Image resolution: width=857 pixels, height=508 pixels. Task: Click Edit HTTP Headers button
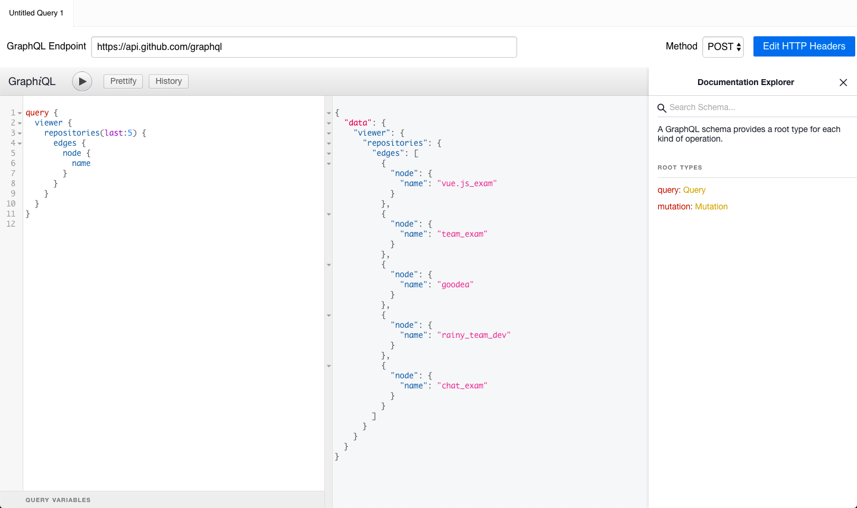804,46
